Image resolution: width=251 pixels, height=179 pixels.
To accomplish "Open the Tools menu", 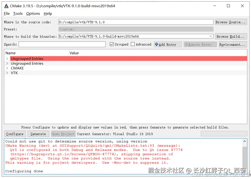I will click(x=18, y=14).
